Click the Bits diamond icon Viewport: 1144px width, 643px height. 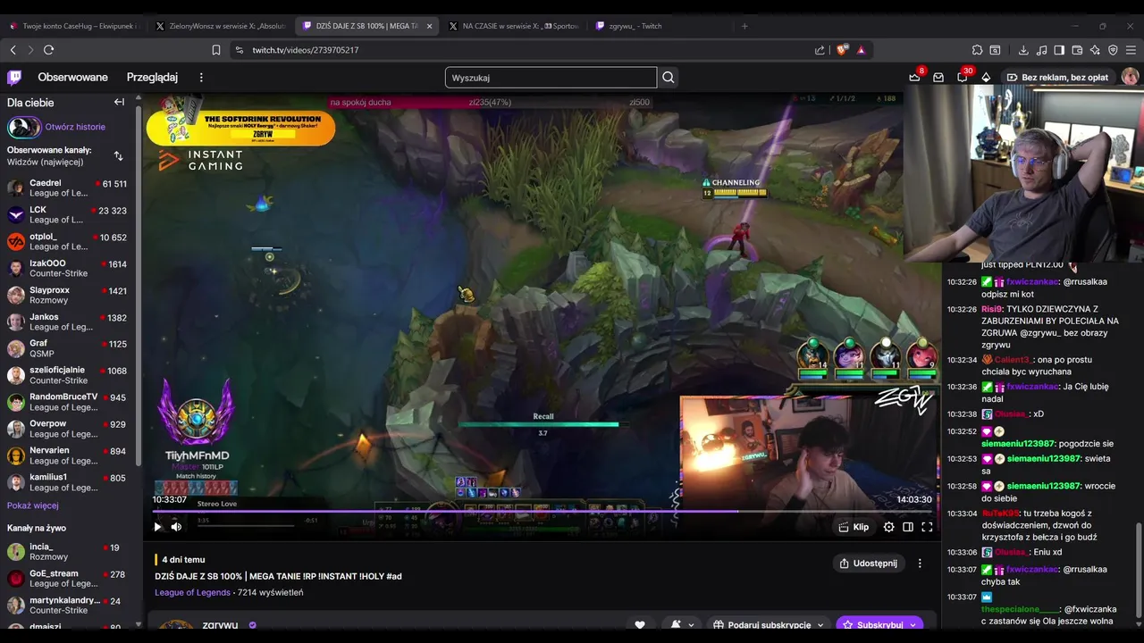coord(986,78)
